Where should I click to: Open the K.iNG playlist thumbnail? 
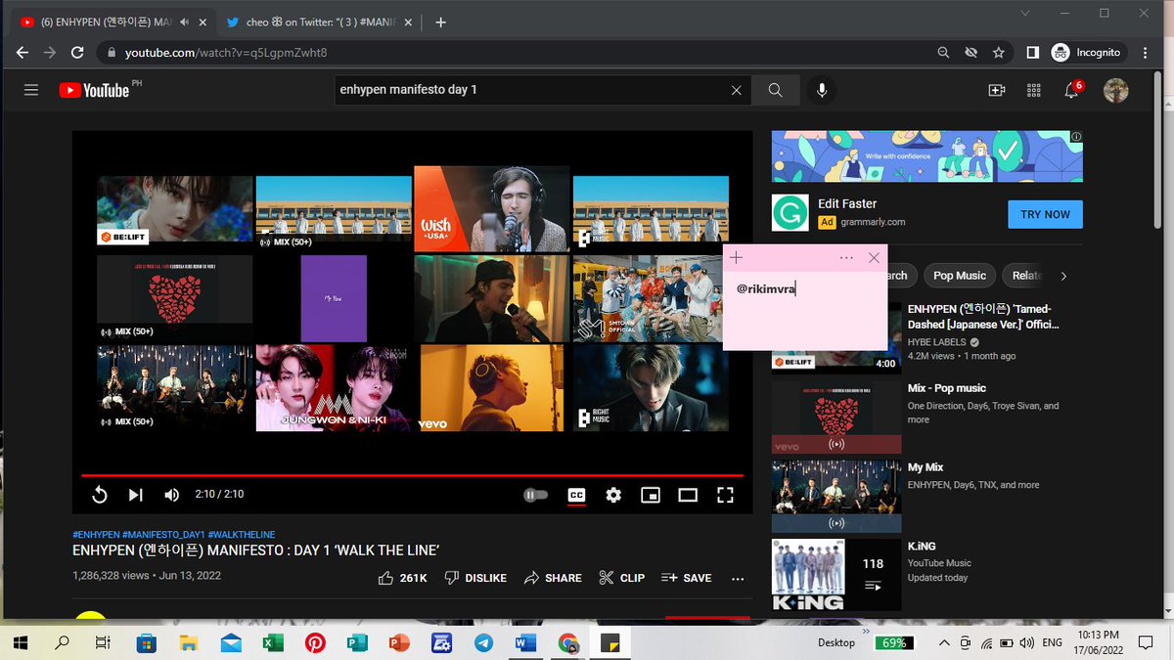click(x=836, y=576)
